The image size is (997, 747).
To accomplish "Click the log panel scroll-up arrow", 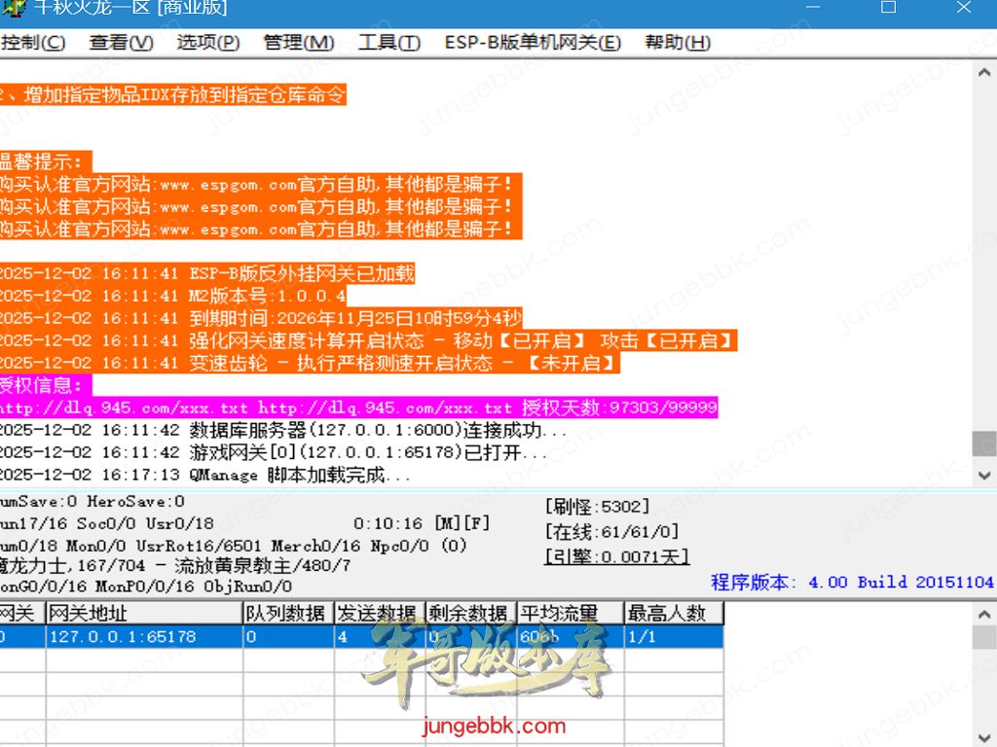I will pos(984,75).
